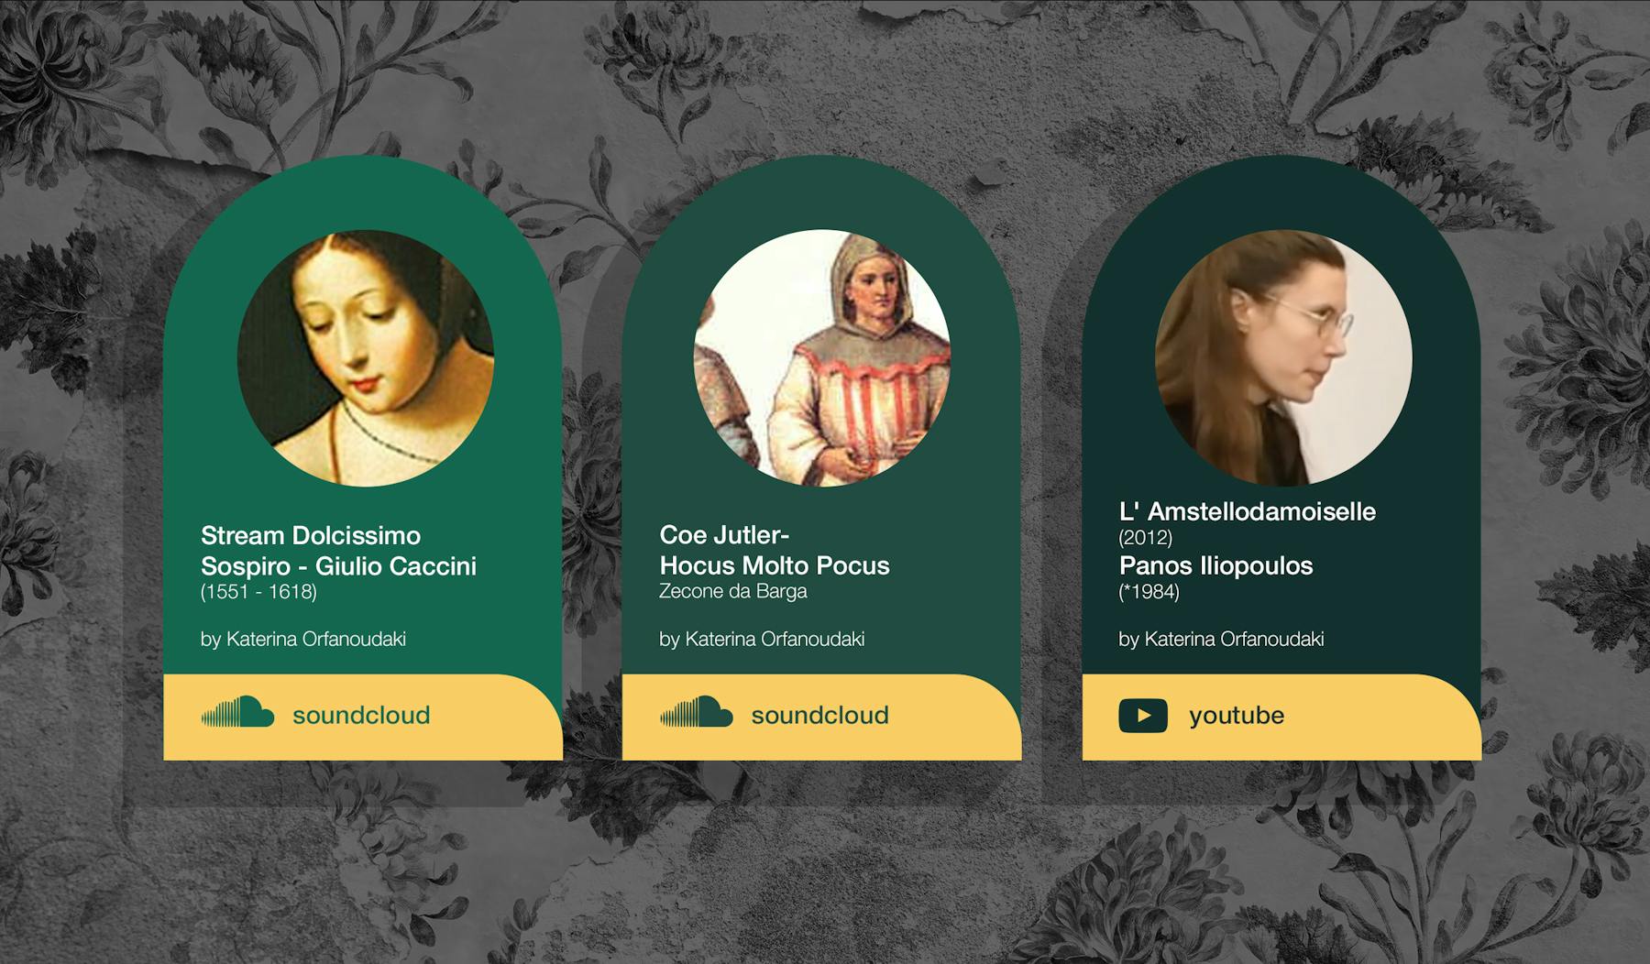Viewport: 1650px width, 964px height.
Task: Click the Coe Jutler- Hocus Molto Pocus title
Action: pos(775,551)
